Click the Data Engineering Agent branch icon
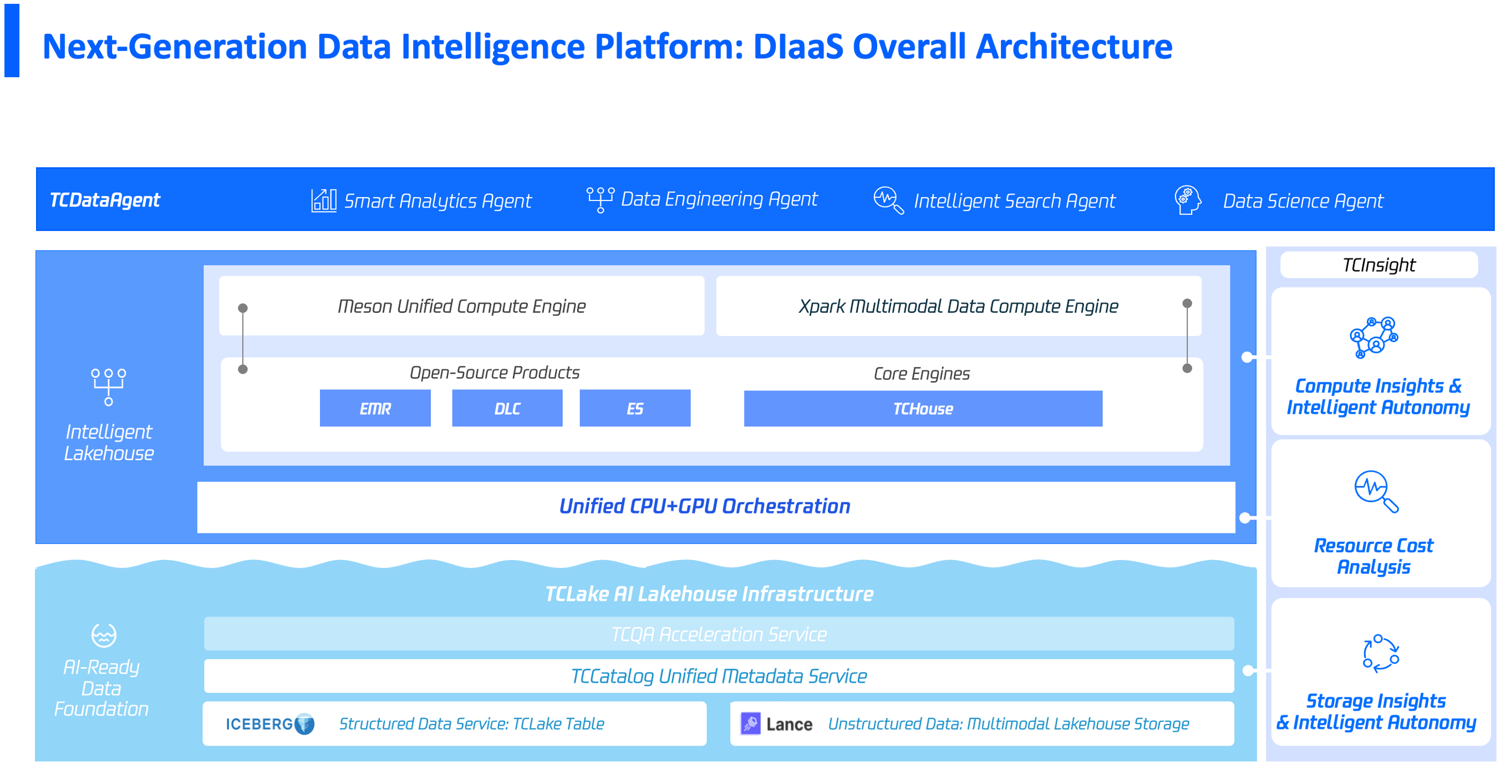Screen dimensions: 1506x770 (x=600, y=200)
